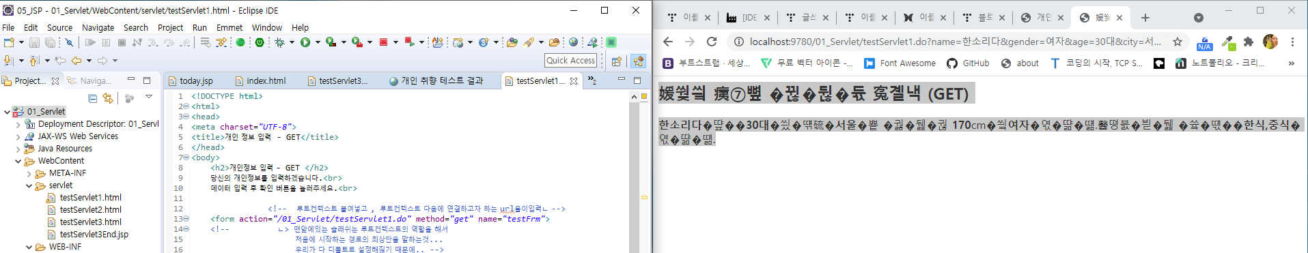Image resolution: width=1308 pixels, height=253 pixels.
Task: Click the Open Web Browser globe icon
Action: click(x=573, y=42)
